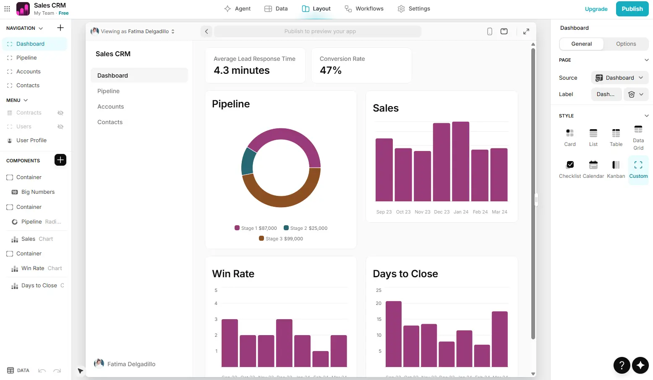653x380 pixels.
Task: Click the Upgrade link
Action: coord(596,9)
